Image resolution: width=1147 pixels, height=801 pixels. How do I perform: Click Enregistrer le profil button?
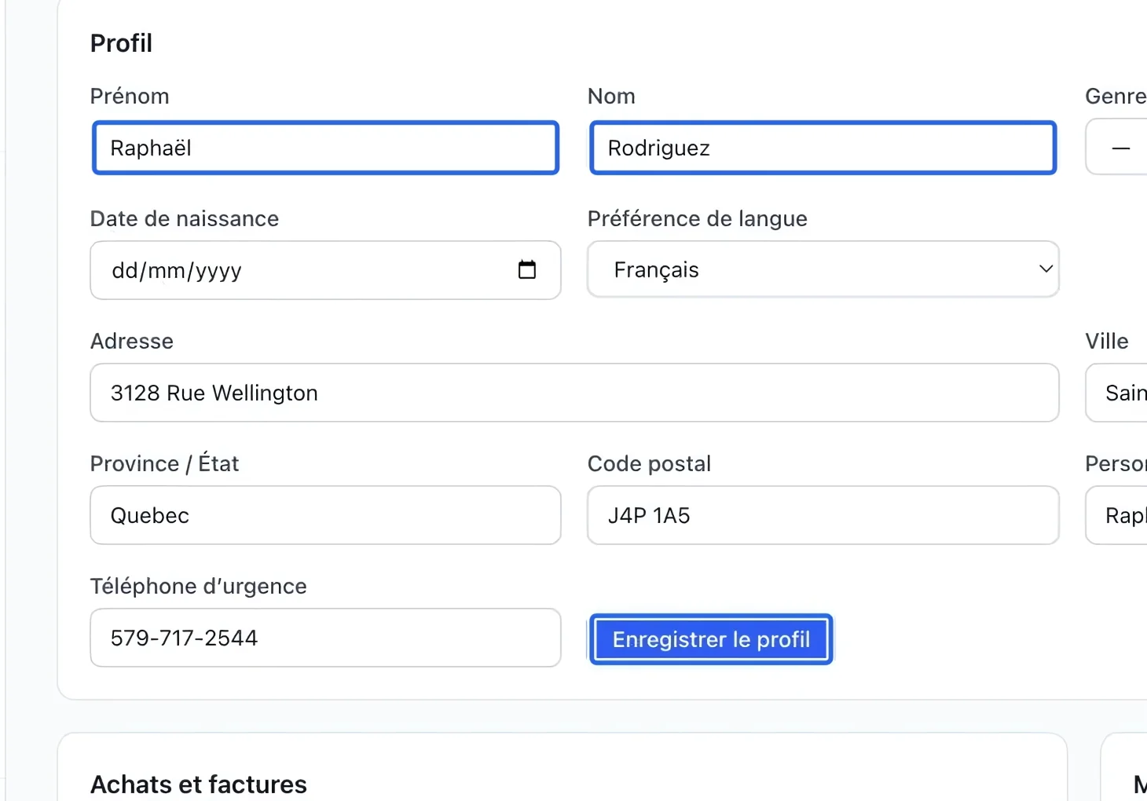[711, 639]
